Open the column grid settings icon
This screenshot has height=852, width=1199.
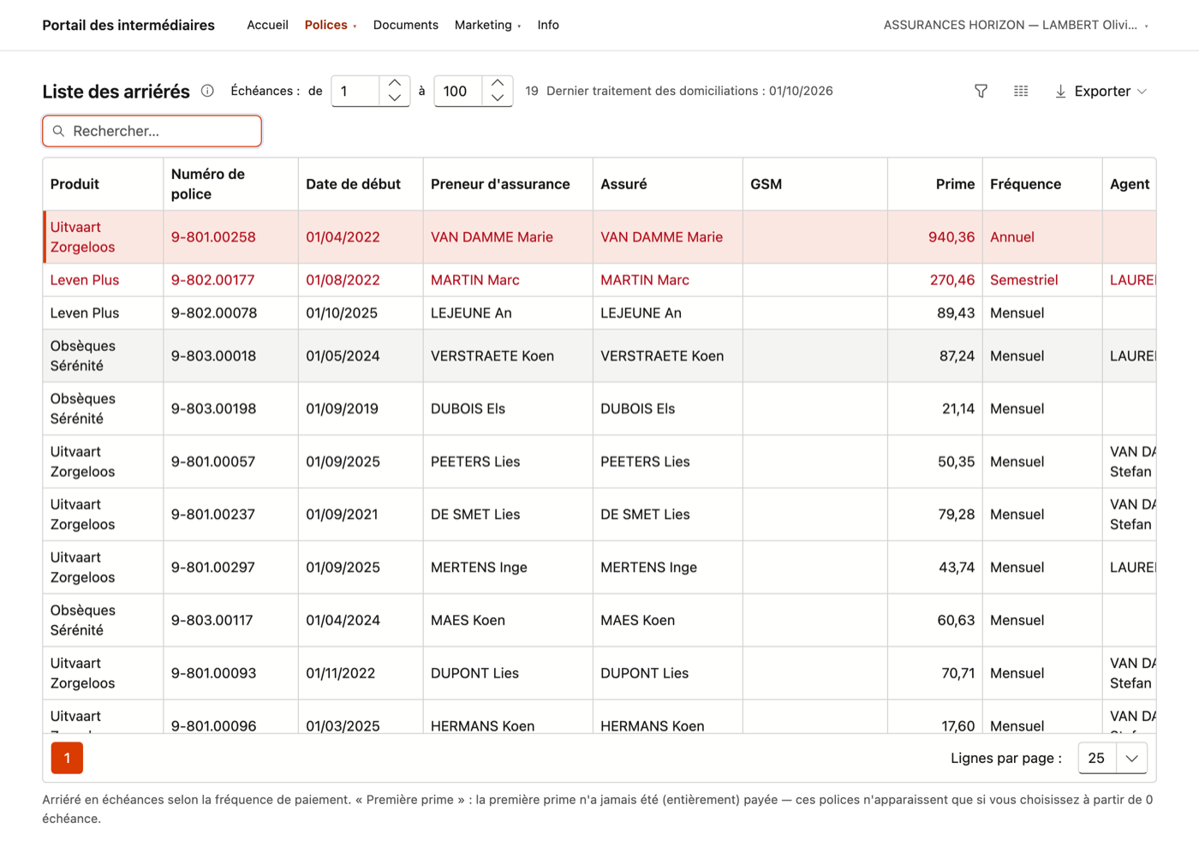click(x=1021, y=91)
